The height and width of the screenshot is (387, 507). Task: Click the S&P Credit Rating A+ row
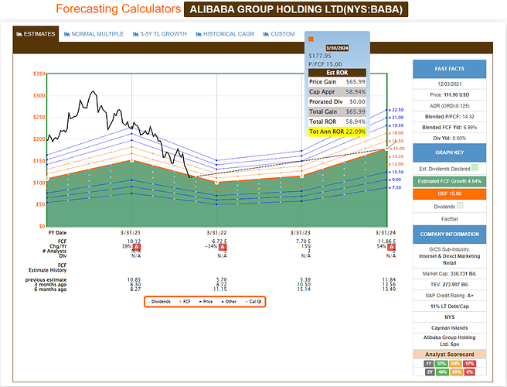[x=450, y=296]
